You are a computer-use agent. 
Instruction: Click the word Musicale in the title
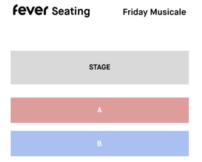tap(168, 12)
